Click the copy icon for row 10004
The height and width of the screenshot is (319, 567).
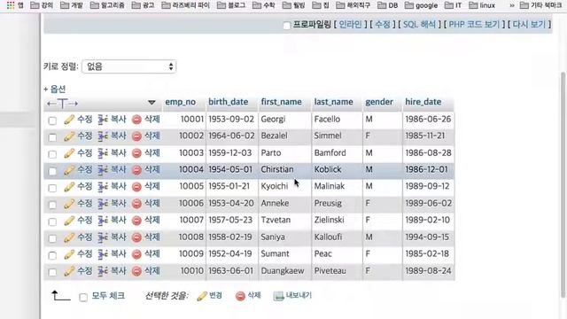[103, 170]
